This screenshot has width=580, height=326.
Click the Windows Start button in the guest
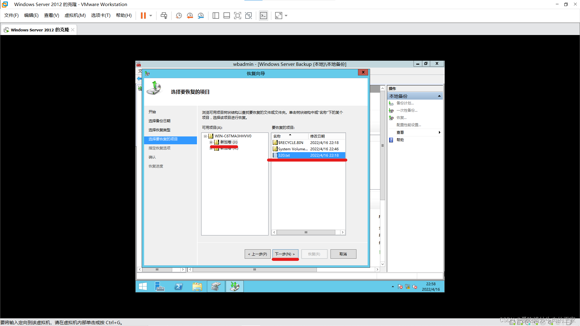[x=143, y=286]
